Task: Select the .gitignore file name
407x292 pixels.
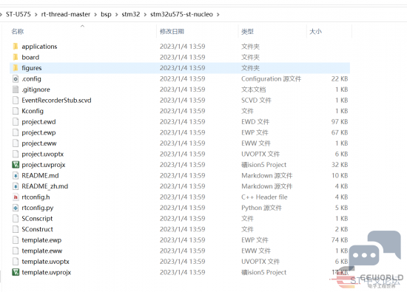Action: pyautogui.click(x=36, y=89)
